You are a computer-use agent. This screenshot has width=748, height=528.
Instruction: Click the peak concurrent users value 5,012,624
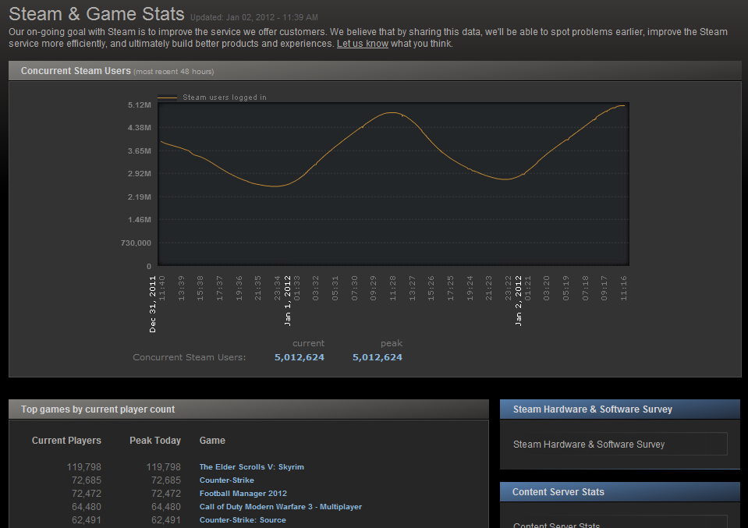pyautogui.click(x=378, y=357)
